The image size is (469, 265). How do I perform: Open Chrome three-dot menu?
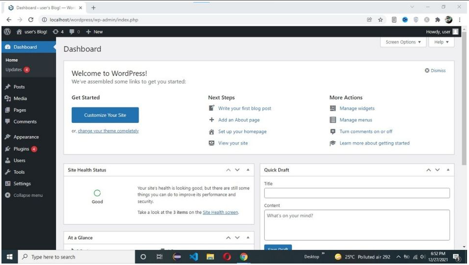460,19
